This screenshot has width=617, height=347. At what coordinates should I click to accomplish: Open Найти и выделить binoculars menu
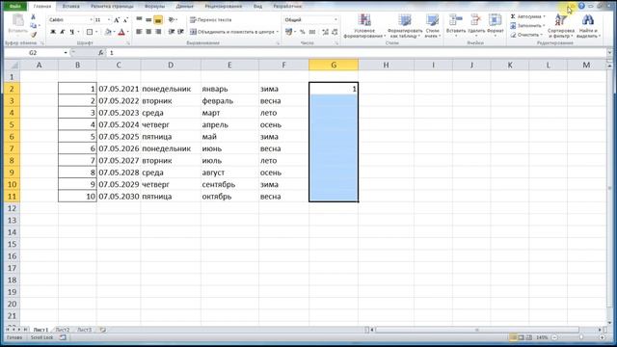click(x=588, y=26)
